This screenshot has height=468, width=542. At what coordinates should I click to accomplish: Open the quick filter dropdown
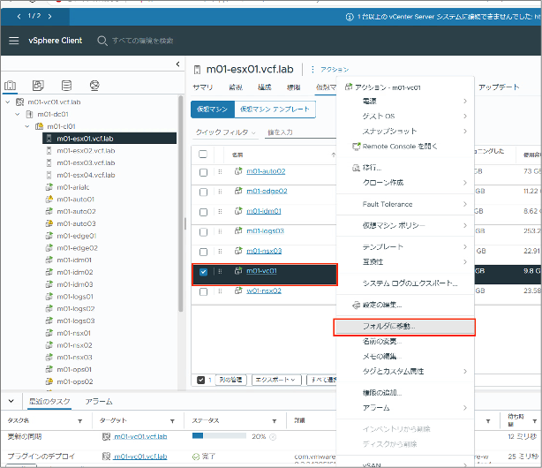[225, 132]
